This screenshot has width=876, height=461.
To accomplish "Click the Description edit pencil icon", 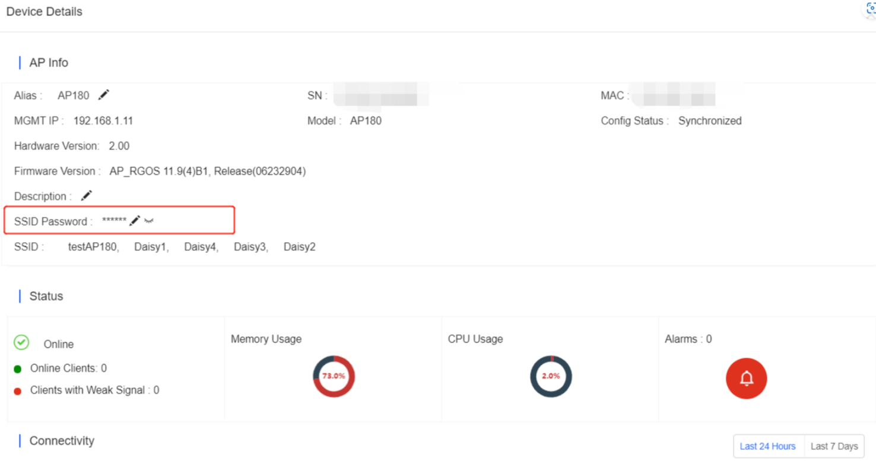I will pos(87,196).
